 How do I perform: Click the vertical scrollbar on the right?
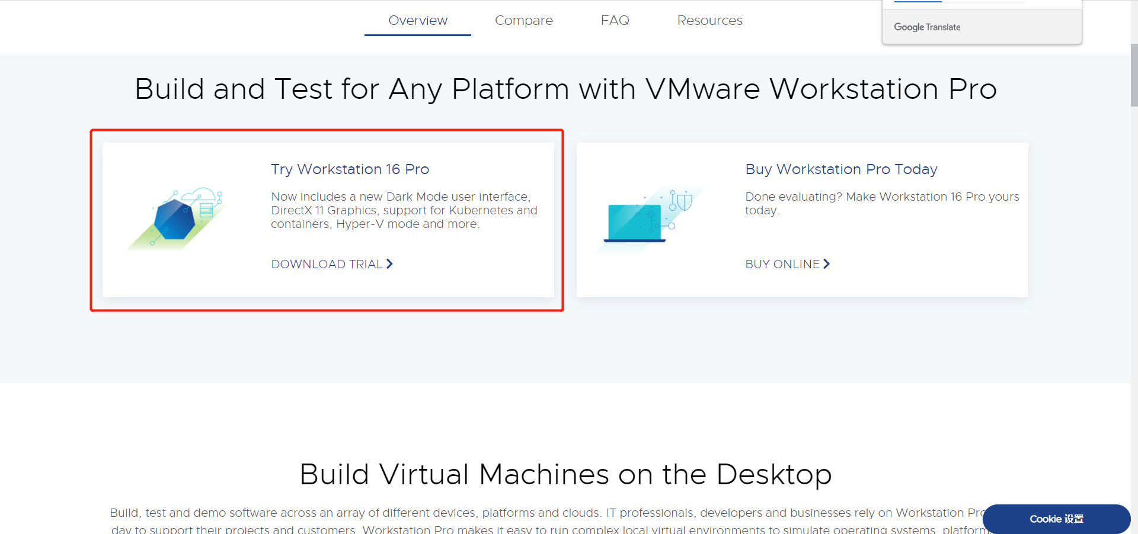[x=1133, y=76]
